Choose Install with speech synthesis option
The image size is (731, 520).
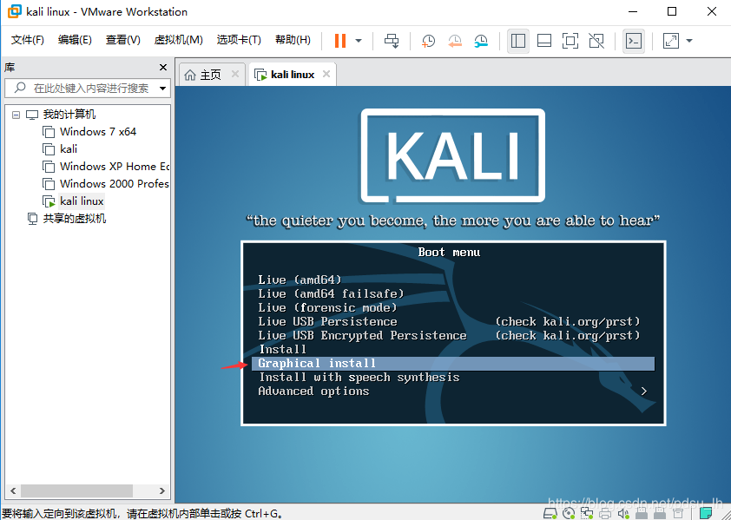pos(359,378)
